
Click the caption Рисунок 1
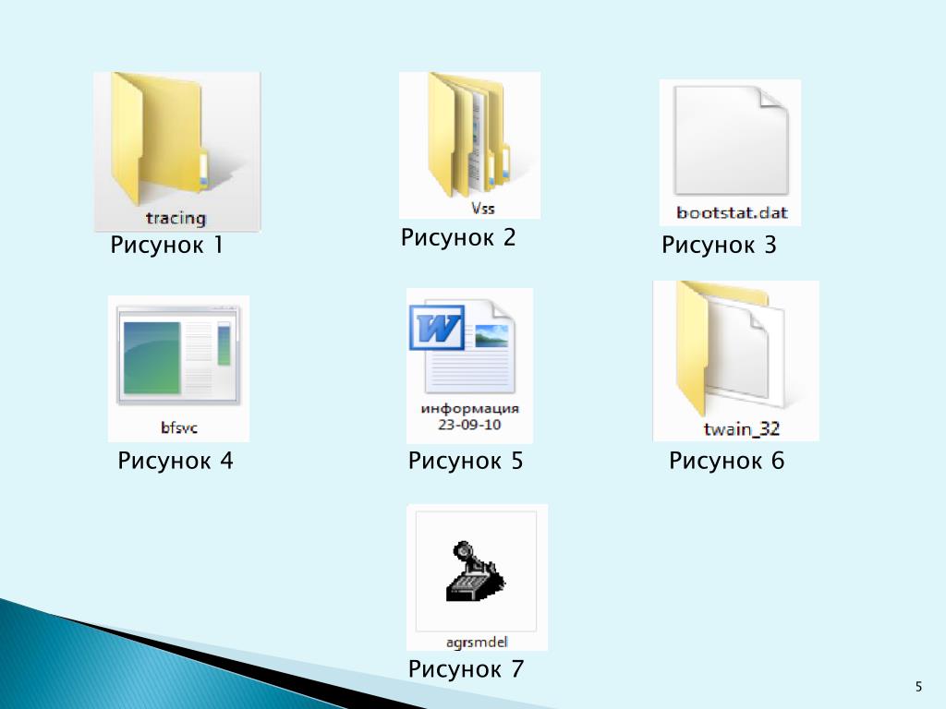click(166, 245)
